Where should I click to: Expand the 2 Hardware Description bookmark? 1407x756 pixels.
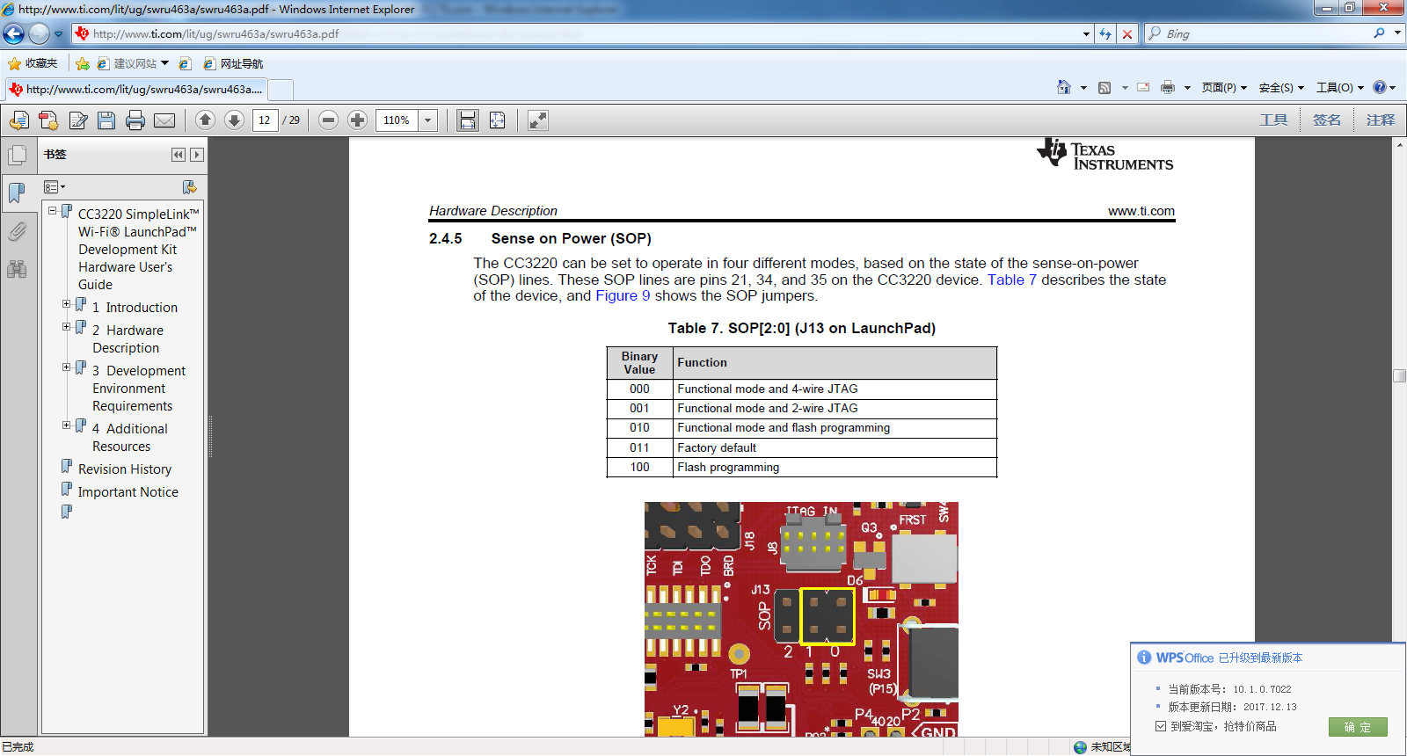coord(66,327)
